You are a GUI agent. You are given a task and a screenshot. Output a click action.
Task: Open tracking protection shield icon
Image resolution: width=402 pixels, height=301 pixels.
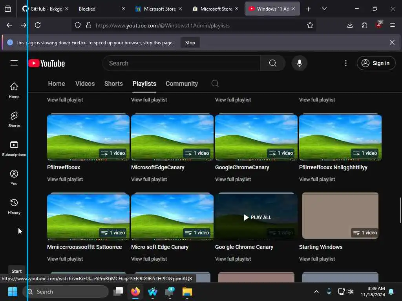(x=78, y=25)
